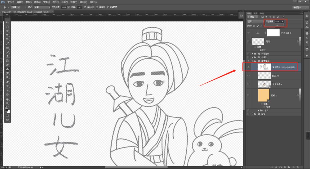The image size is (310, 169).
Task: Open the layer opacity dropdown showing 67%
Action: coord(282,21)
